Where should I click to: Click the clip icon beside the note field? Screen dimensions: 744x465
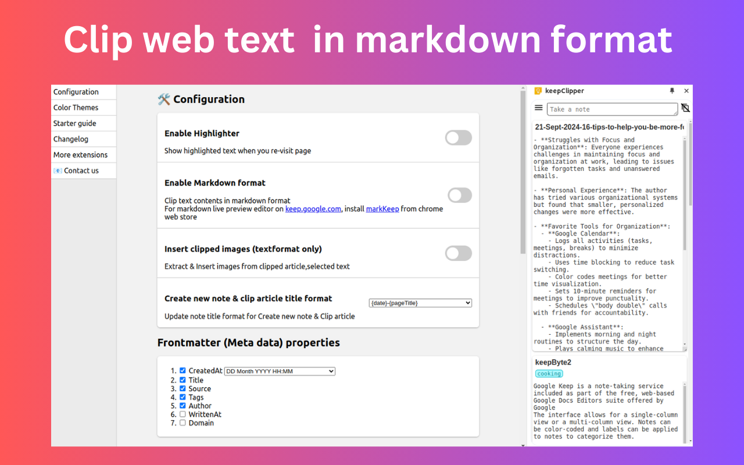coord(685,108)
